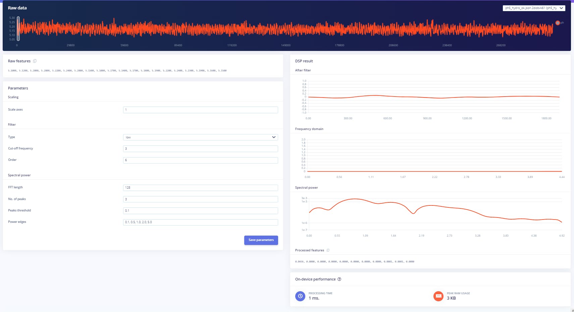Click the '3 KB' RAM usage value

point(451,298)
